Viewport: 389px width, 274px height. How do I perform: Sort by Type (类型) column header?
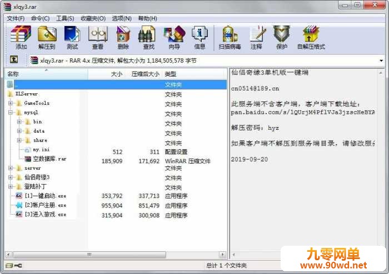click(194, 74)
